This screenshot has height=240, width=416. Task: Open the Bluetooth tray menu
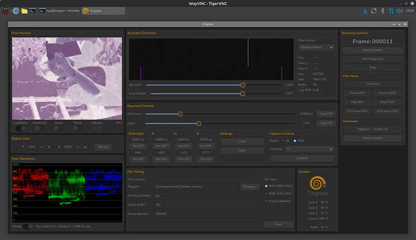point(383,11)
